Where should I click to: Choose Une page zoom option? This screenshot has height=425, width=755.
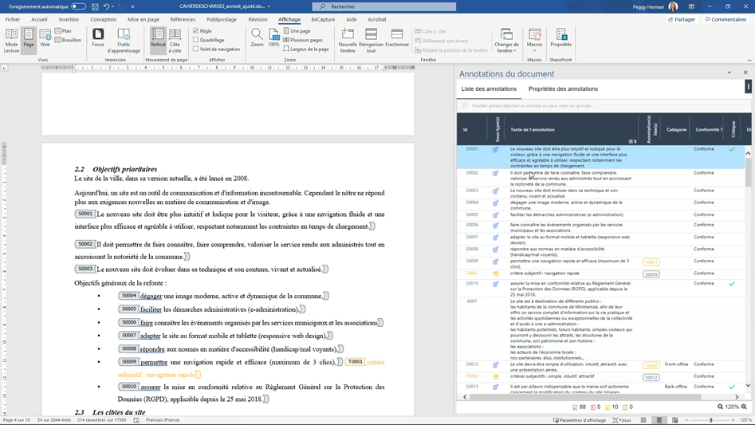pos(297,31)
